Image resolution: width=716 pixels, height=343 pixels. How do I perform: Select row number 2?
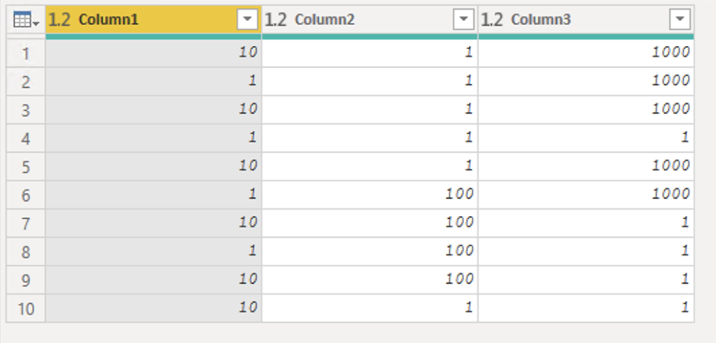[26, 82]
